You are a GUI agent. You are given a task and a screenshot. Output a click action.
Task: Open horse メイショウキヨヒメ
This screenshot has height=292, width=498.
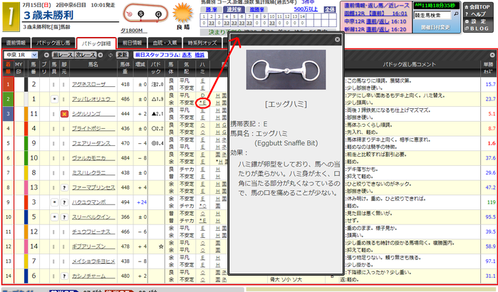coord(93,261)
